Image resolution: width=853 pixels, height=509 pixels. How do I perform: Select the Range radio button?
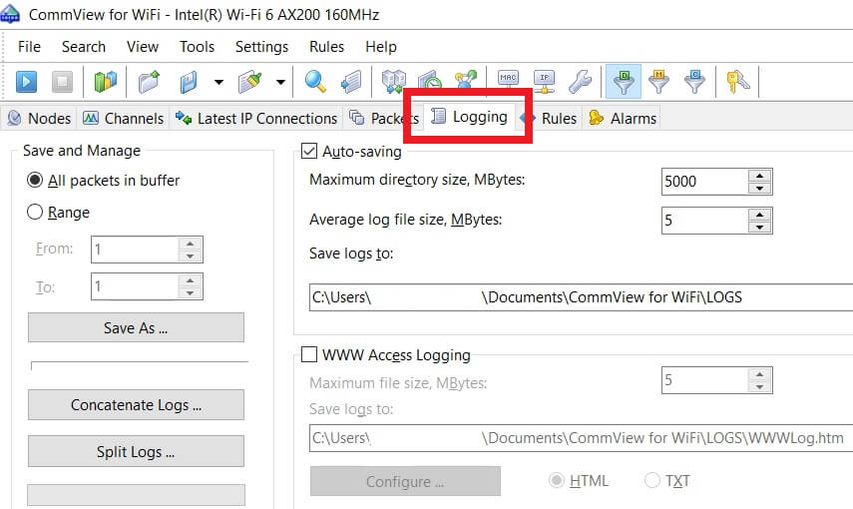coord(35,212)
